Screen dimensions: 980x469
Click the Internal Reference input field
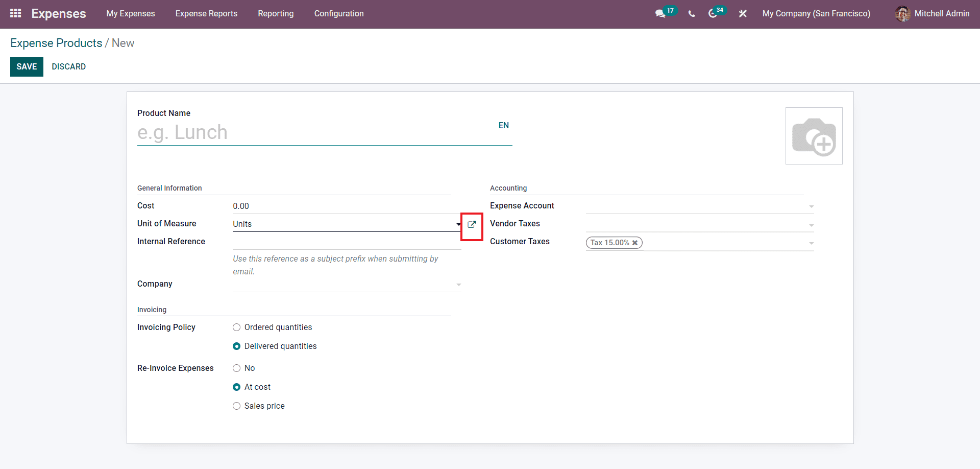point(347,242)
